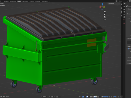Open the Global transform orientation dropdown
The image size is (131, 98).
click(x=44, y=97)
